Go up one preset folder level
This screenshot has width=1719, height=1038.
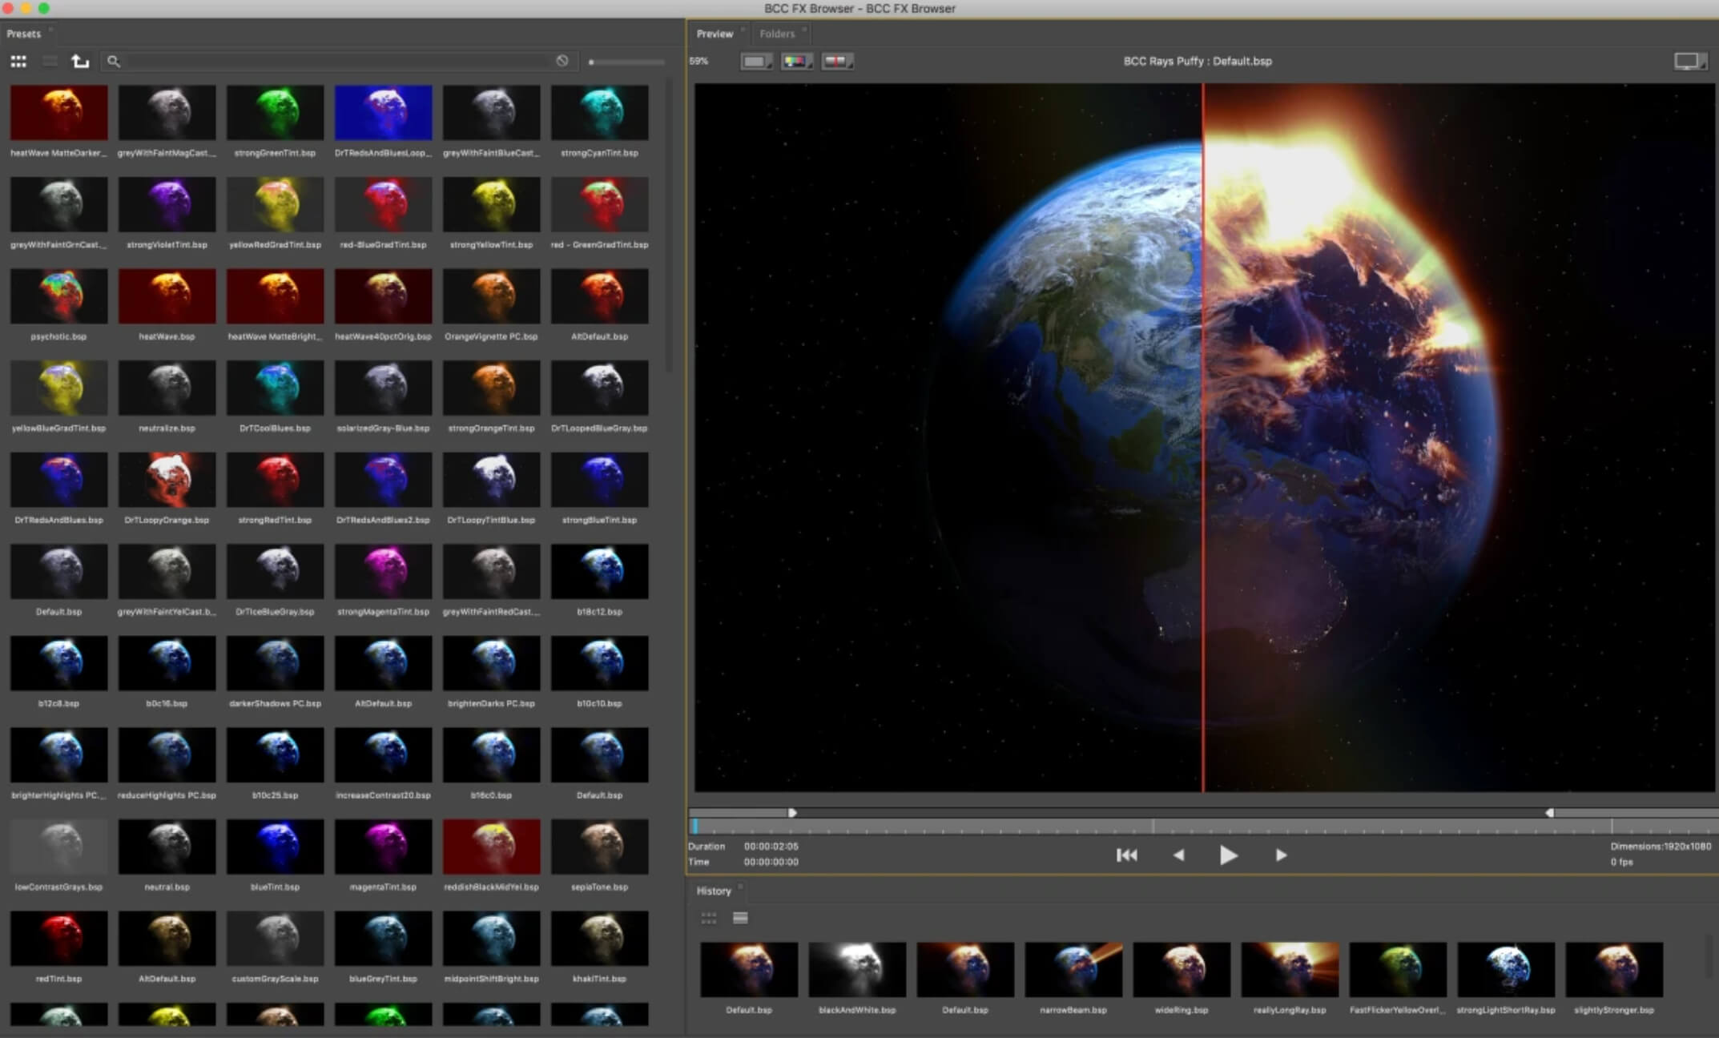pyautogui.click(x=80, y=61)
